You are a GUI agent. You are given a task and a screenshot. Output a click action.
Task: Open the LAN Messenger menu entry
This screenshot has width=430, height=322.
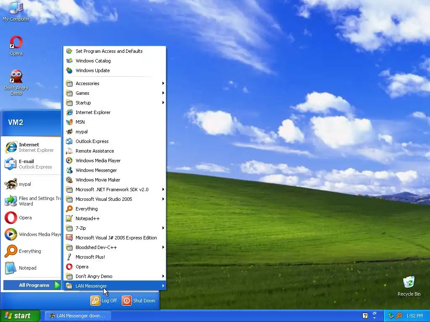[115, 286]
